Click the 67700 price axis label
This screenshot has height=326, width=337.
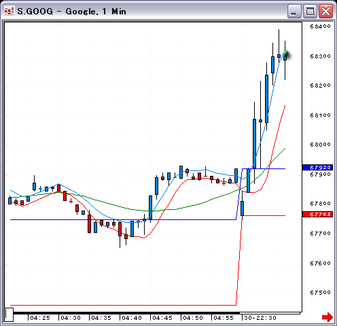tap(320, 234)
